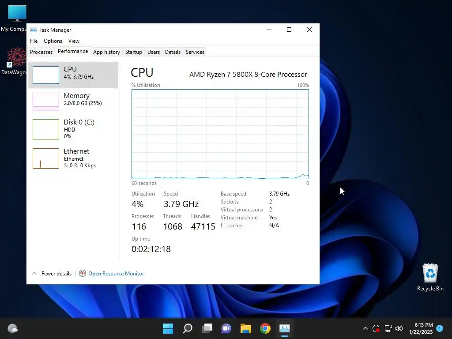Switch to the App history tab
Viewport: 452px width, 339px height.
click(x=106, y=52)
